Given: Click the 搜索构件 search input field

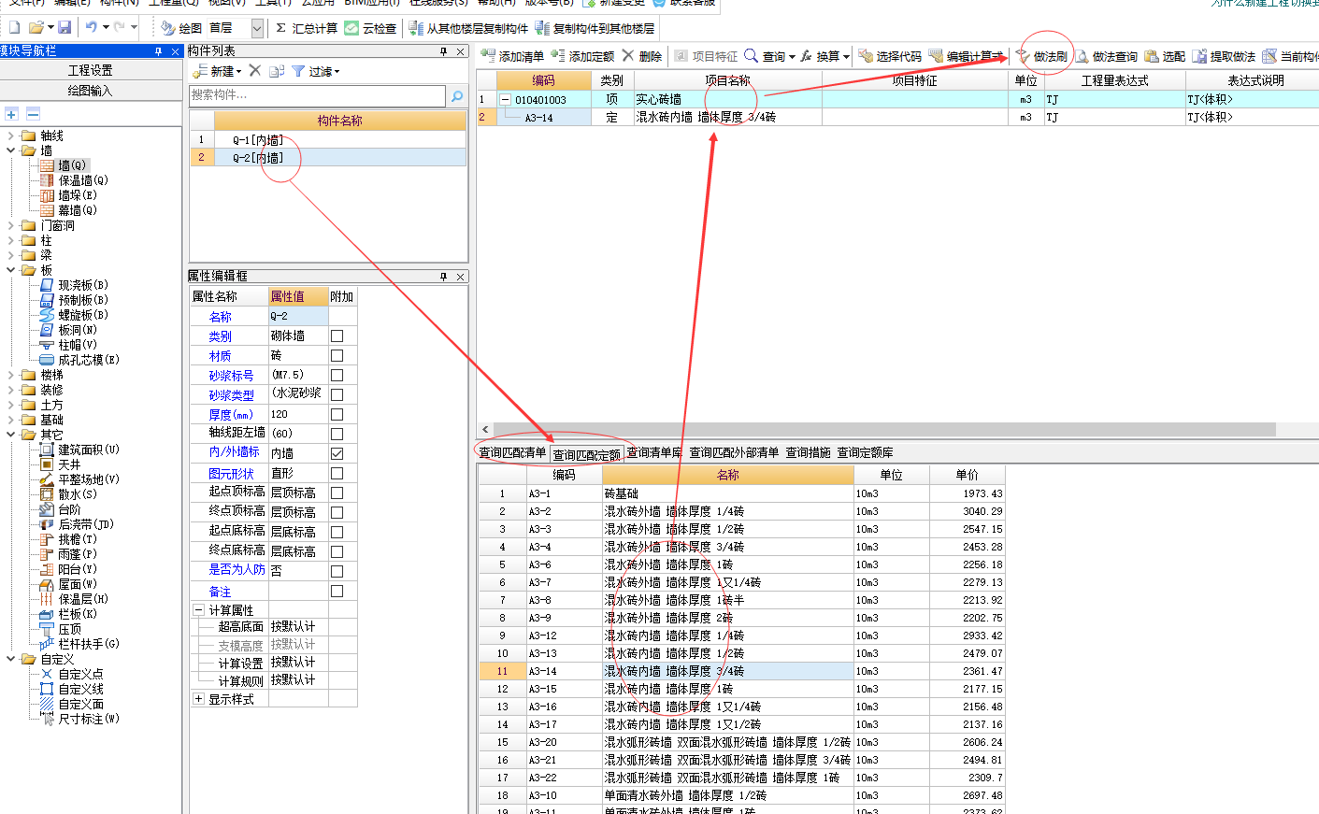Looking at the screenshot, I should (x=317, y=95).
